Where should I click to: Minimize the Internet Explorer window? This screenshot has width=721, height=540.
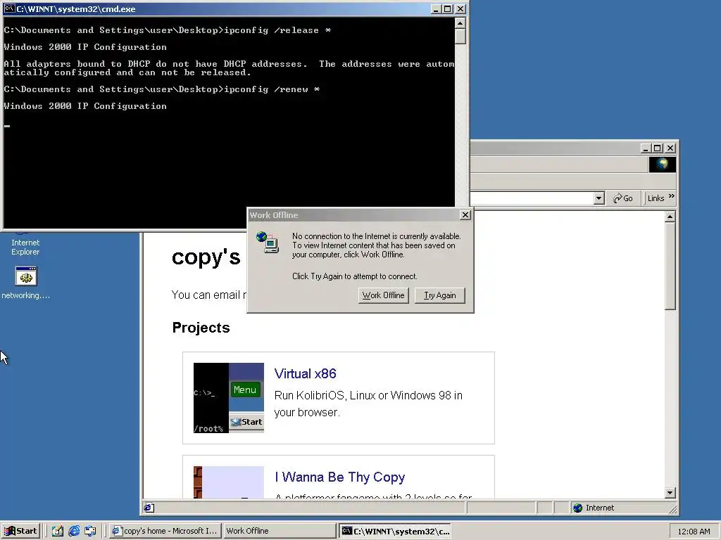coord(646,148)
